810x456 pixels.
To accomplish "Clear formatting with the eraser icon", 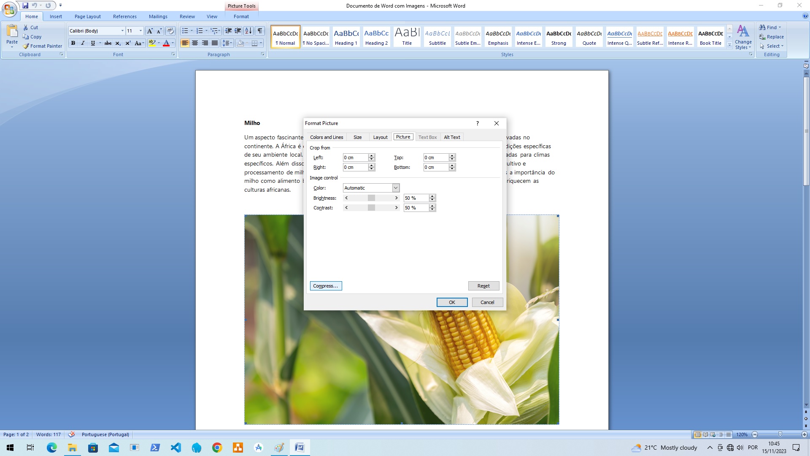I will [170, 31].
